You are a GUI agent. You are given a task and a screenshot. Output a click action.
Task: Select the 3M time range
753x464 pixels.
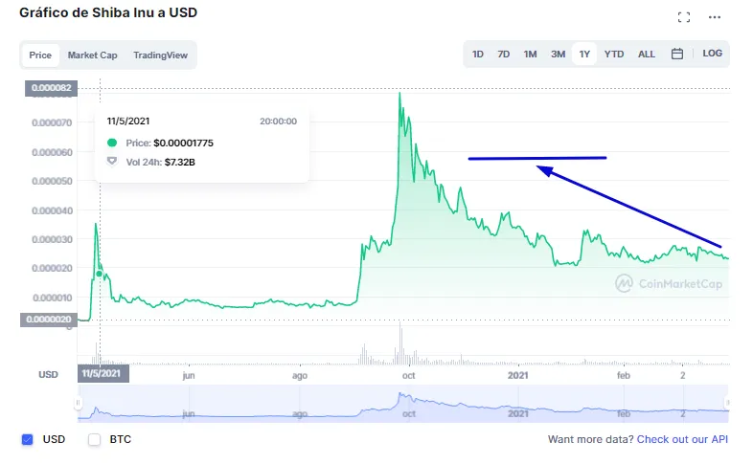tap(558, 55)
